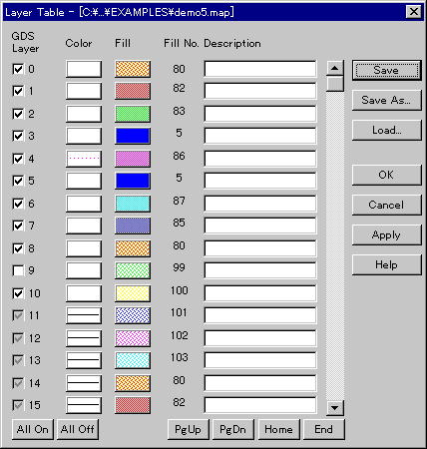The image size is (427, 449).
Task: Click the Apply button
Action: (386, 234)
